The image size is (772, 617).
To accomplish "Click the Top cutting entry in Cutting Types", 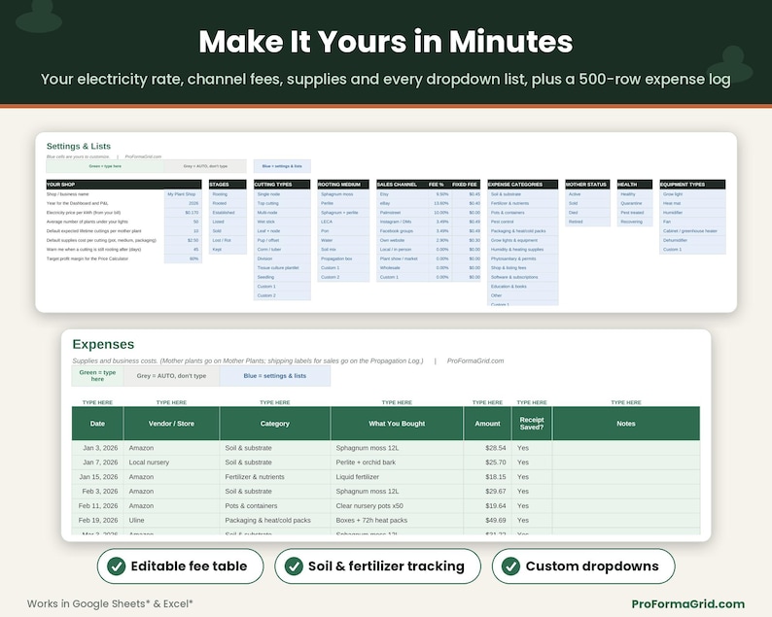I will [282, 203].
